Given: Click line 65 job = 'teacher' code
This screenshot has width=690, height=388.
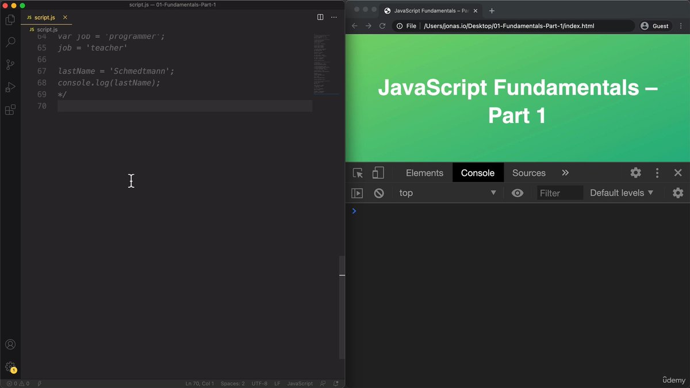Looking at the screenshot, I should (93, 48).
